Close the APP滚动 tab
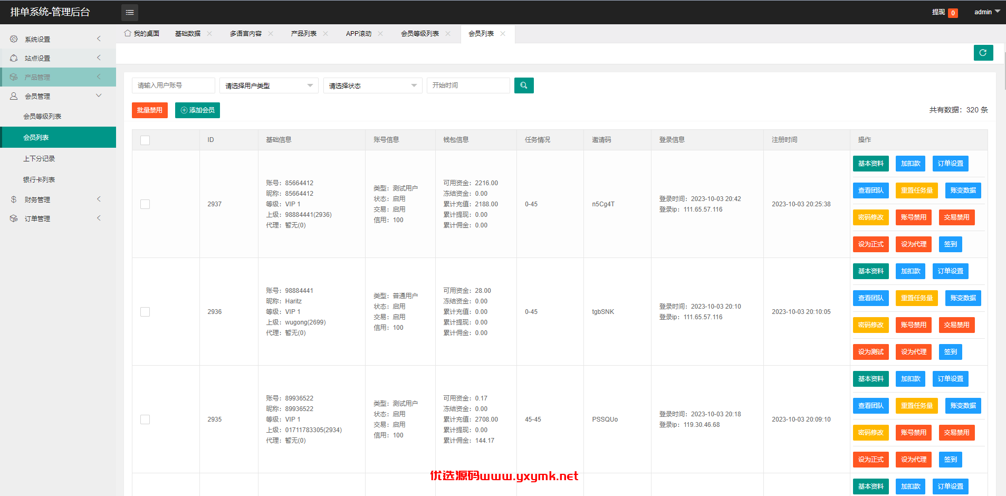This screenshot has height=496, width=1006. tap(380, 33)
